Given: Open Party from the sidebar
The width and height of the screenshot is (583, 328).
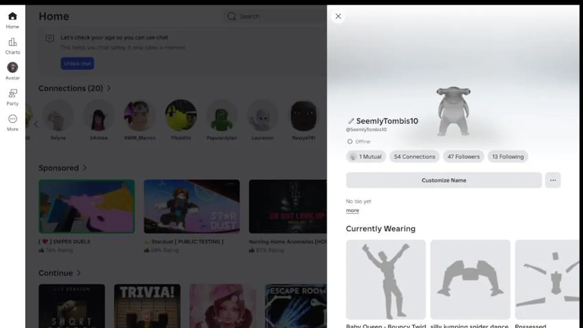Looking at the screenshot, I should click(12, 97).
